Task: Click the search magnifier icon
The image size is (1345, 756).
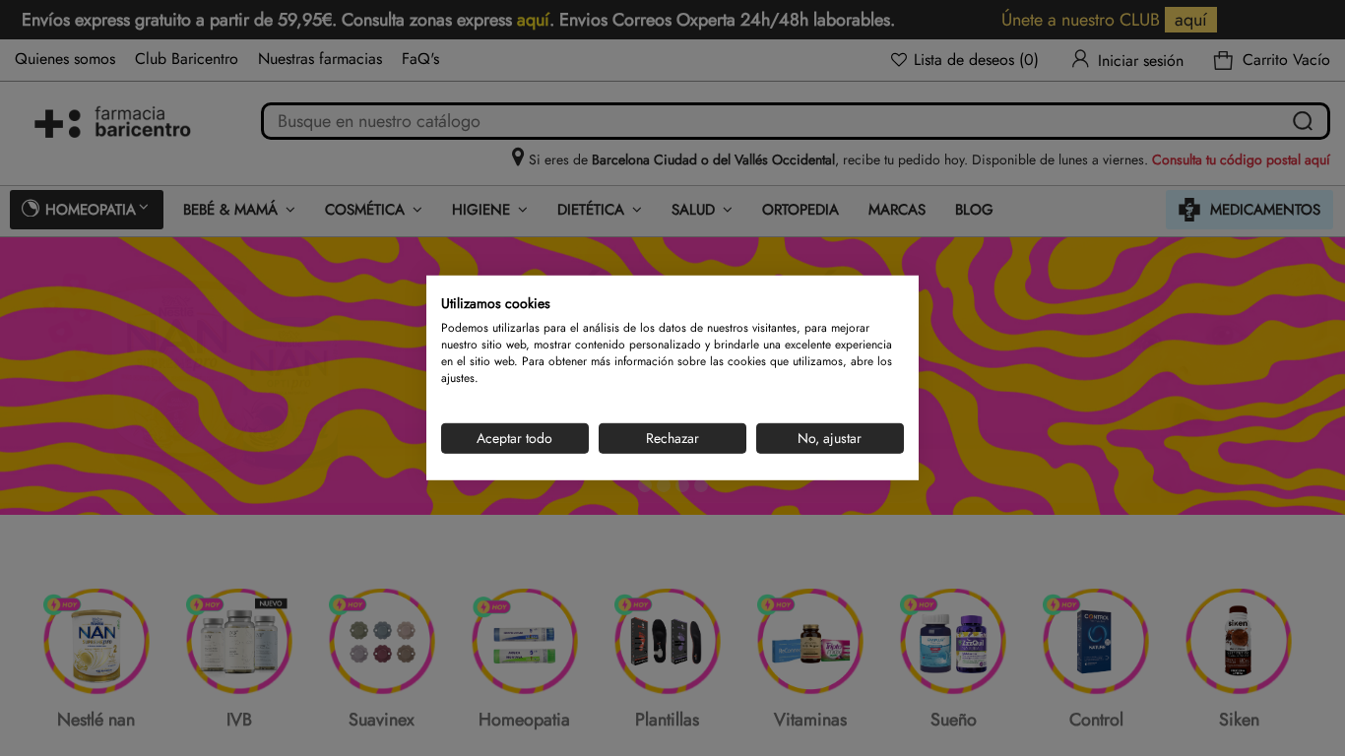Action: pos(1303,121)
